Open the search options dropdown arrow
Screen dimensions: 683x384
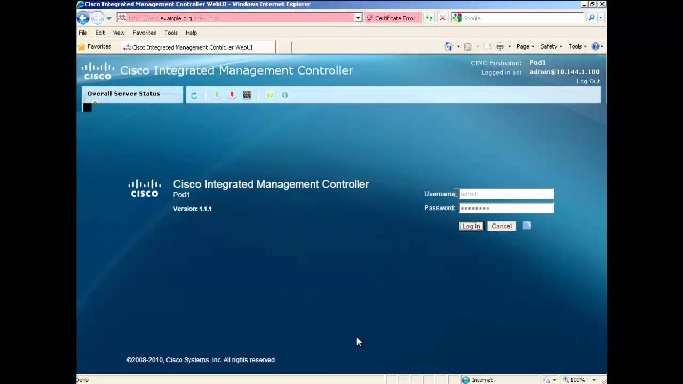(x=600, y=18)
